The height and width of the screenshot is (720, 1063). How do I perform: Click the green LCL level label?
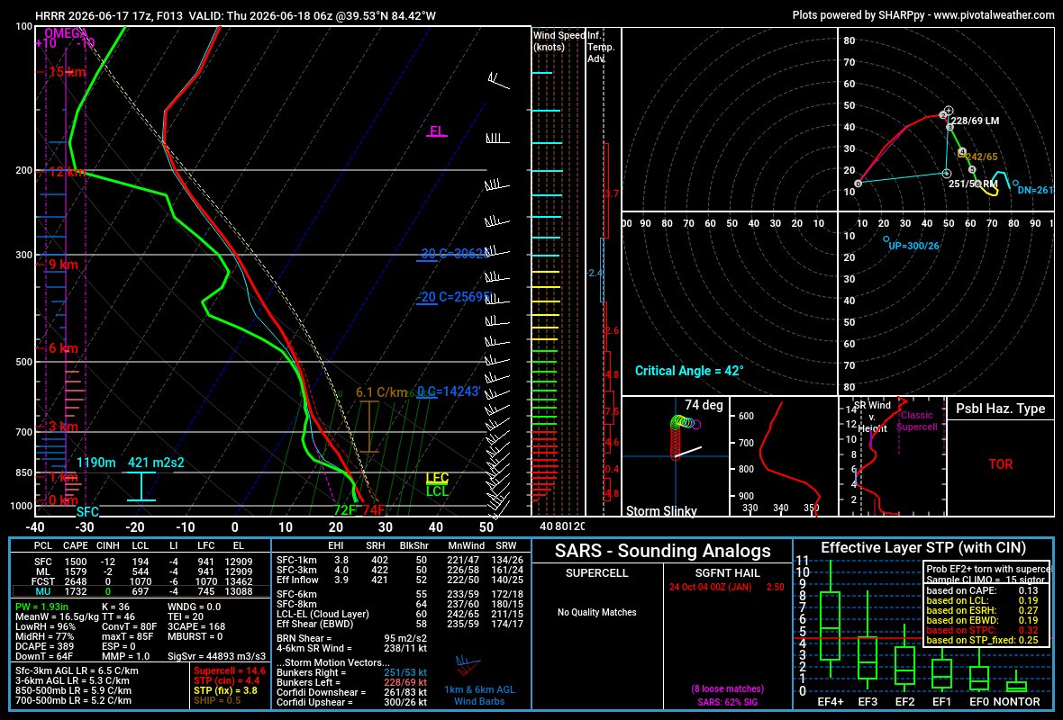437,491
